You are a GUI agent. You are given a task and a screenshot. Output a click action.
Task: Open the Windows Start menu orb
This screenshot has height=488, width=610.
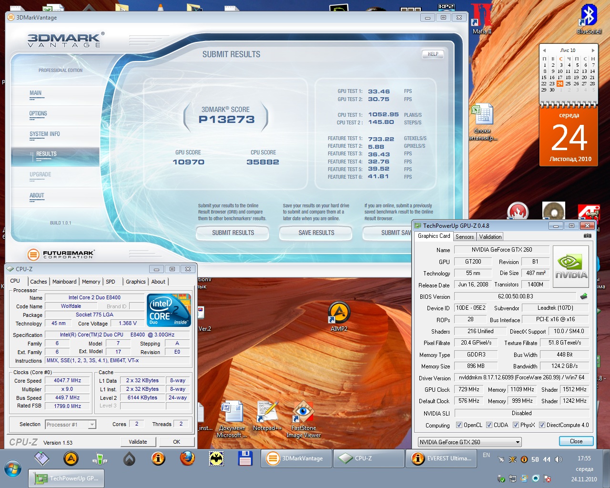[x=12, y=469]
